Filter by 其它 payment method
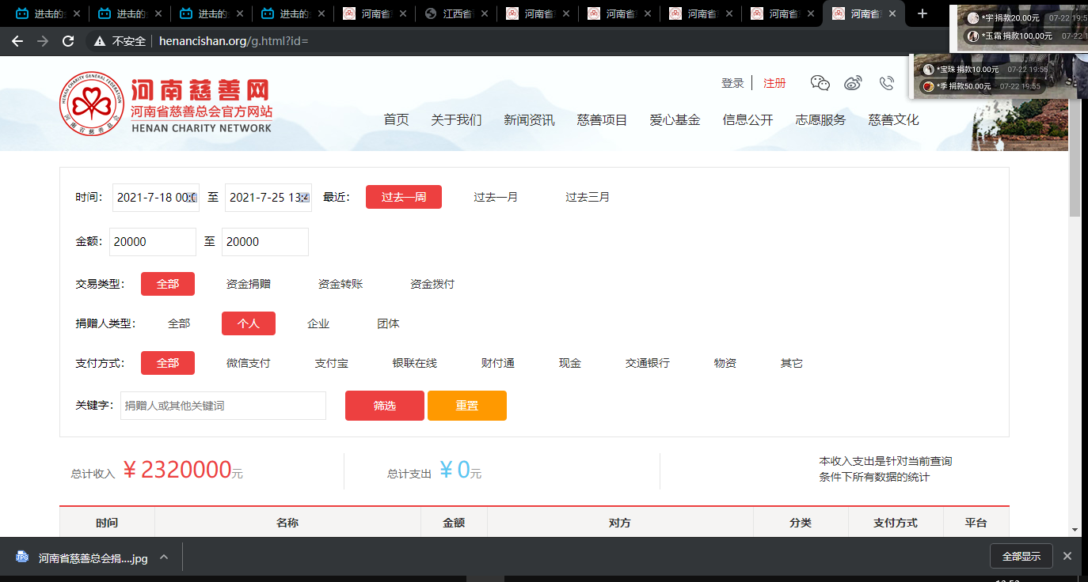 click(x=792, y=363)
